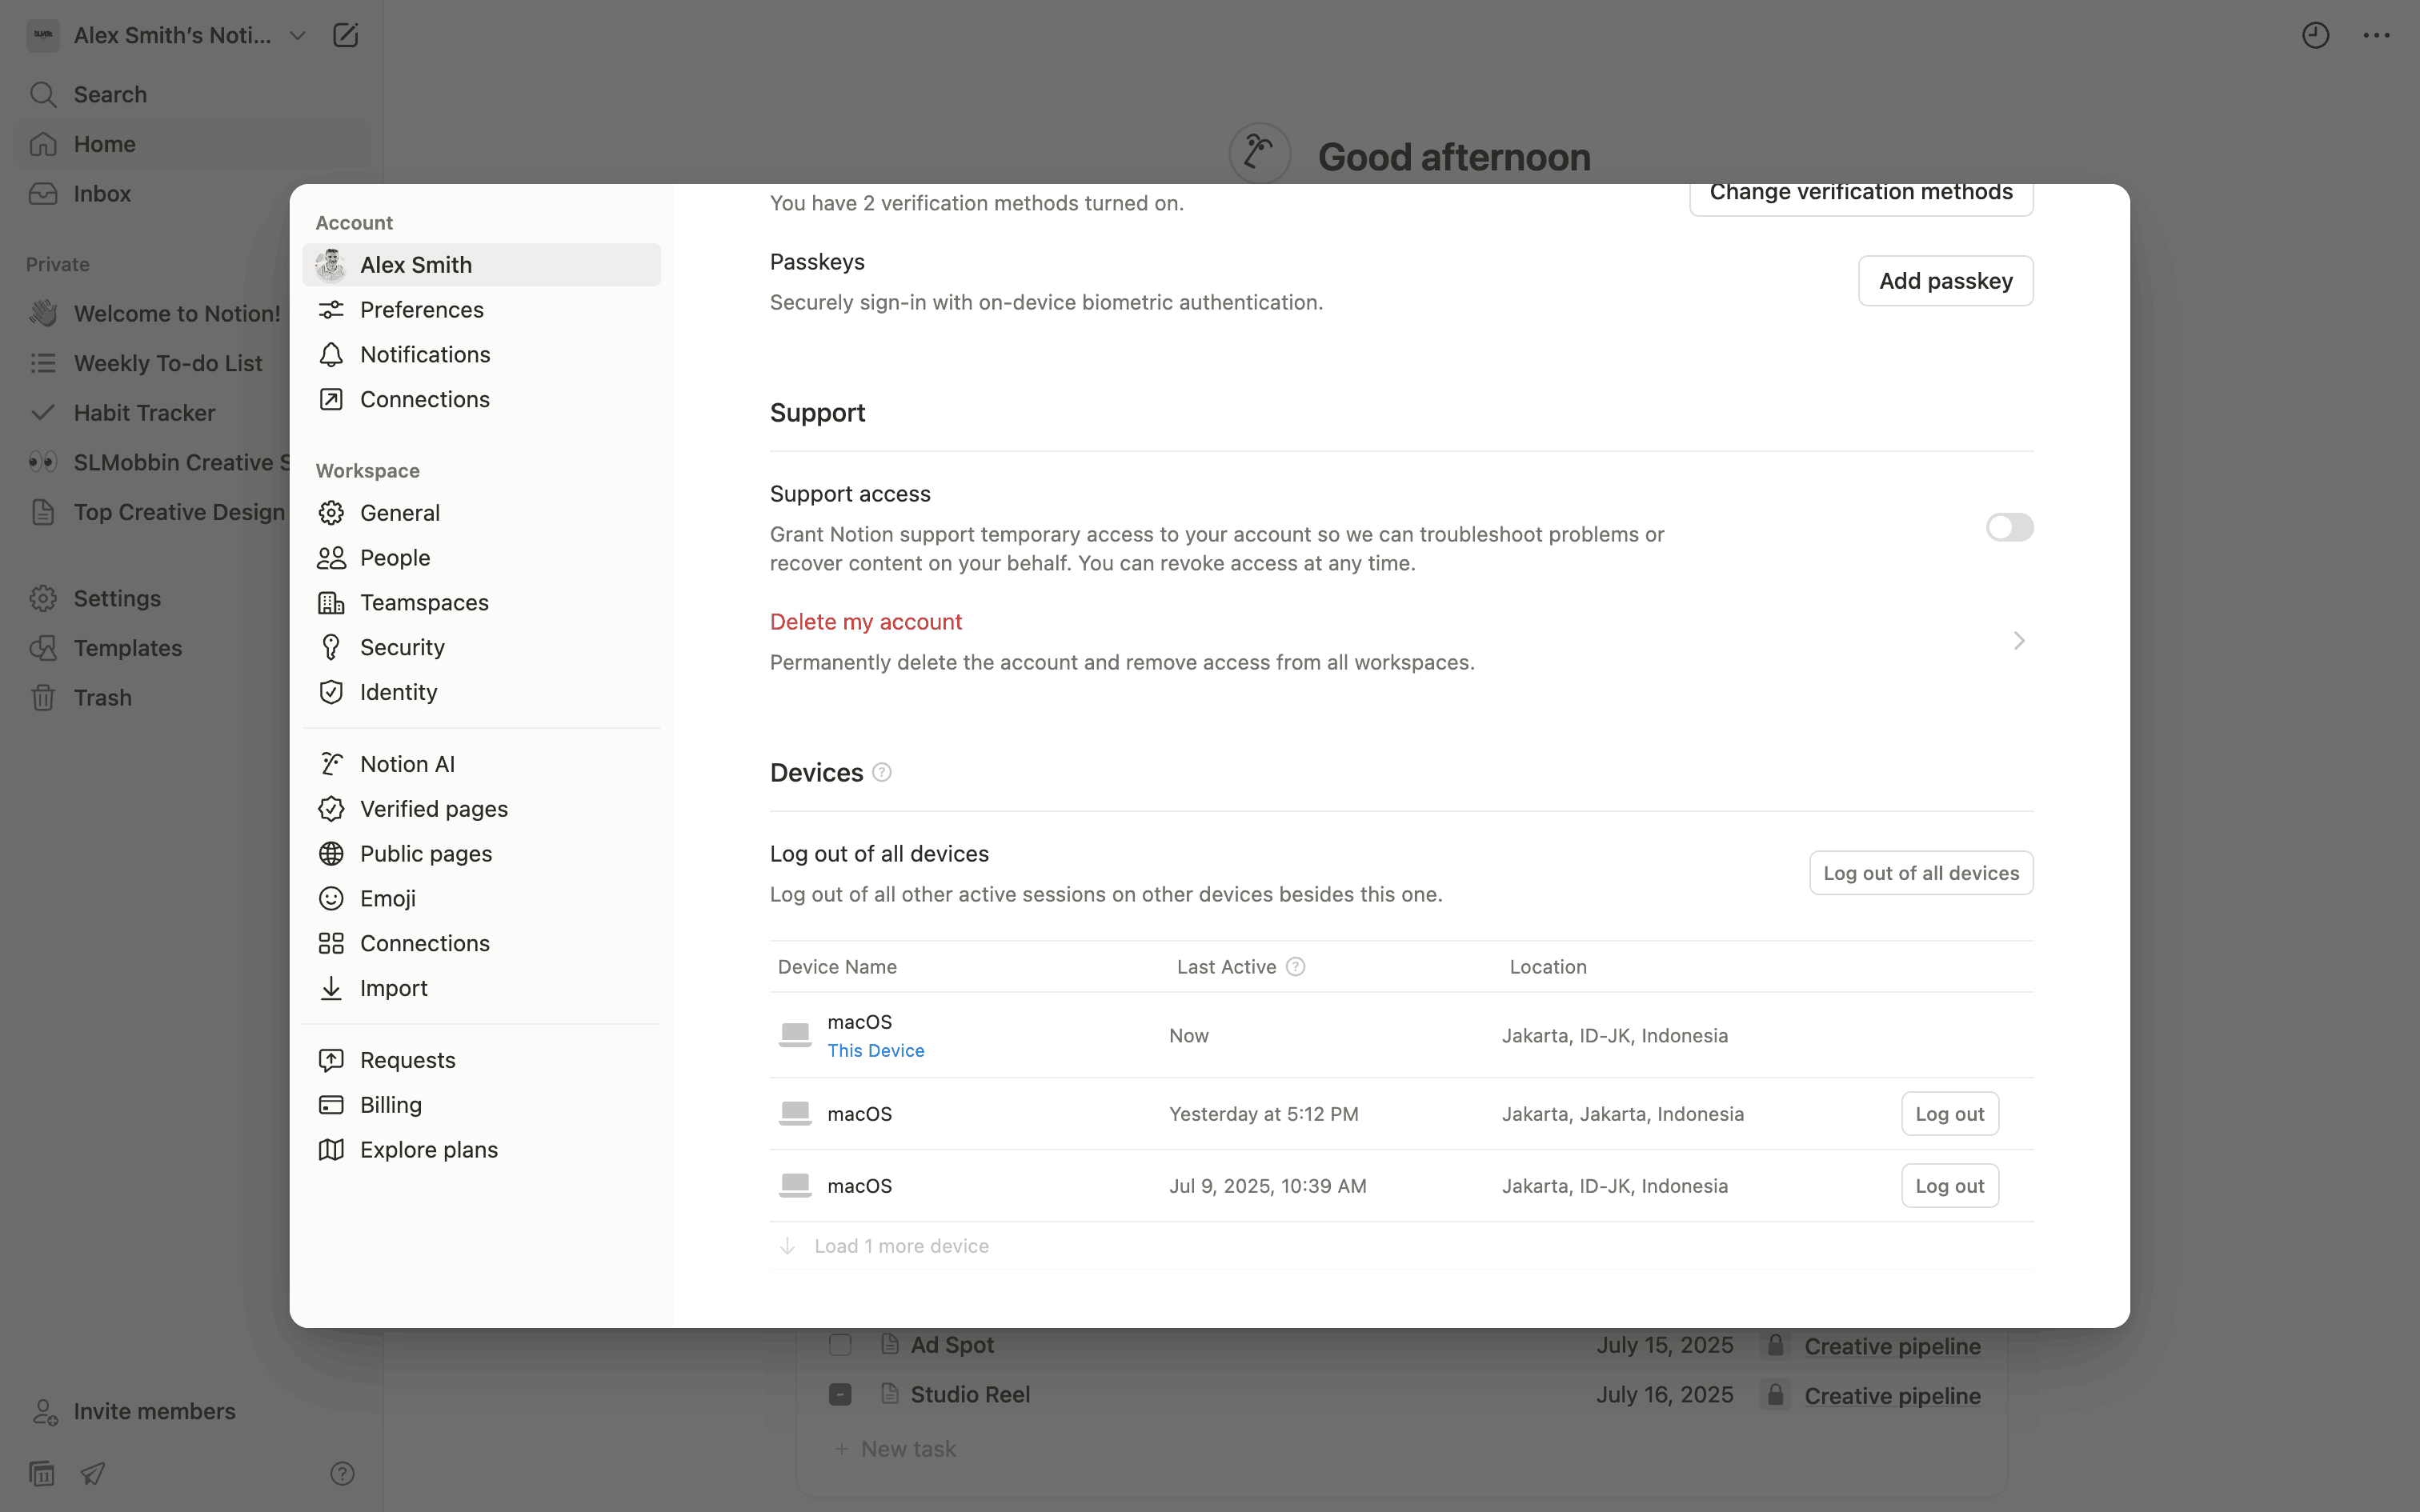Click the Devices help question icon
This screenshot has height=1512, width=2420.
881,773
